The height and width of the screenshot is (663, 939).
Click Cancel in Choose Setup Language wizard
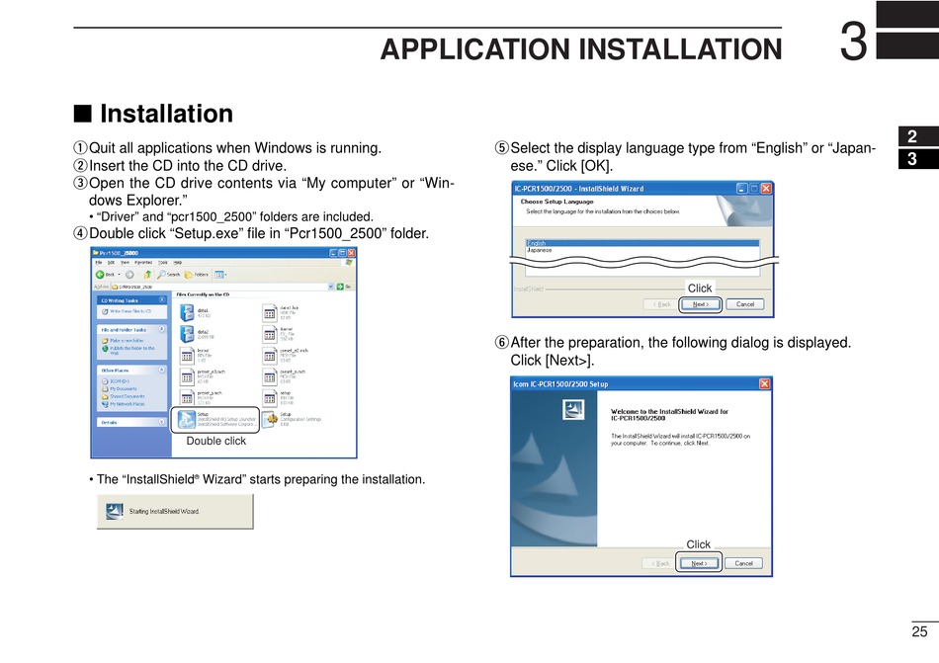745,304
